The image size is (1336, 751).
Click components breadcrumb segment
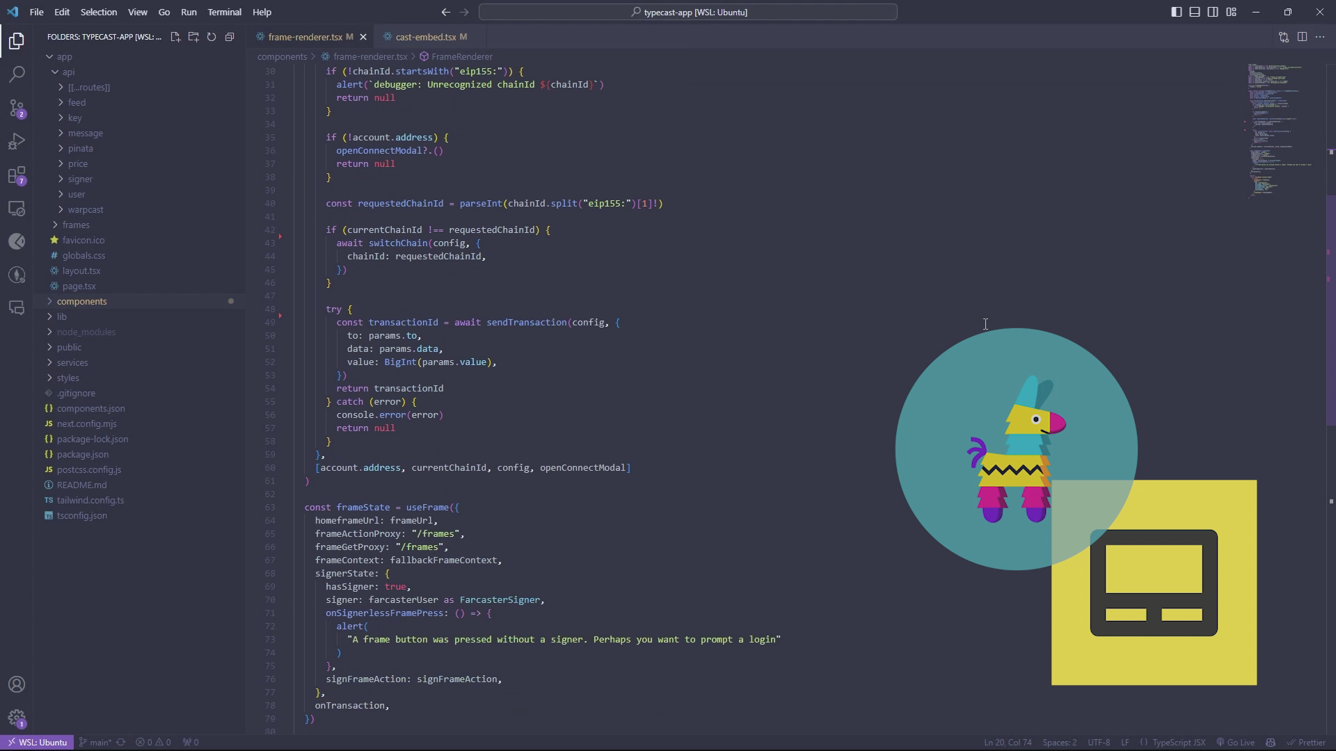click(x=282, y=56)
